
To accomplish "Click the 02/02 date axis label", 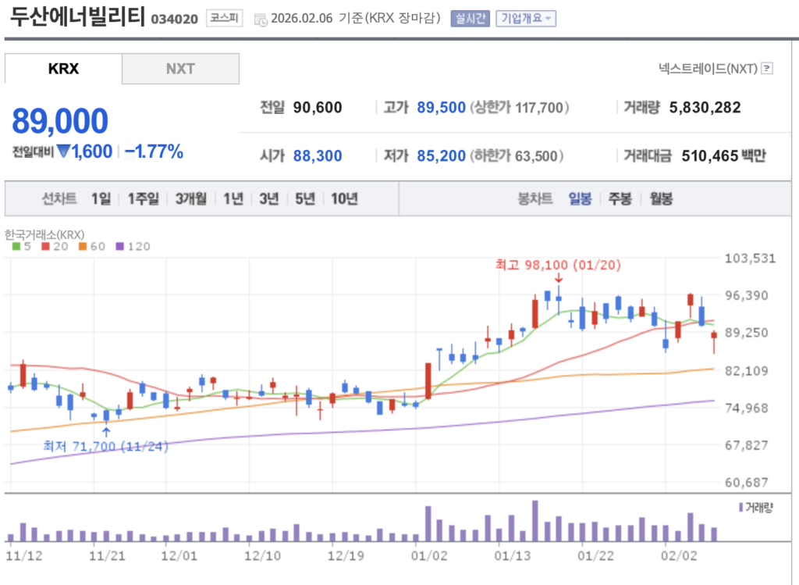I will point(679,556).
